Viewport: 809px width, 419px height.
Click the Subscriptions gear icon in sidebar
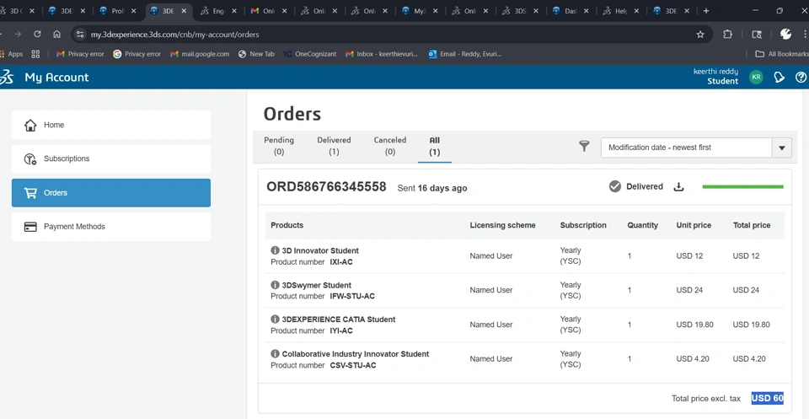(30, 159)
